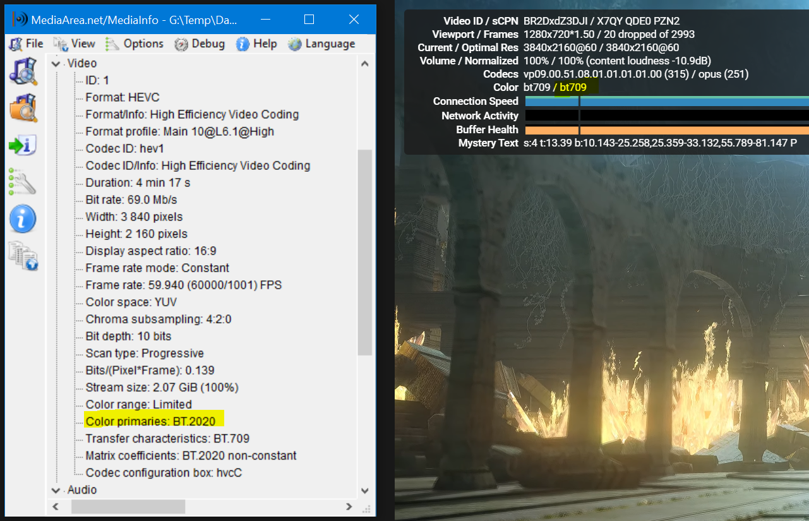Open the Language menu

click(321, 44)
